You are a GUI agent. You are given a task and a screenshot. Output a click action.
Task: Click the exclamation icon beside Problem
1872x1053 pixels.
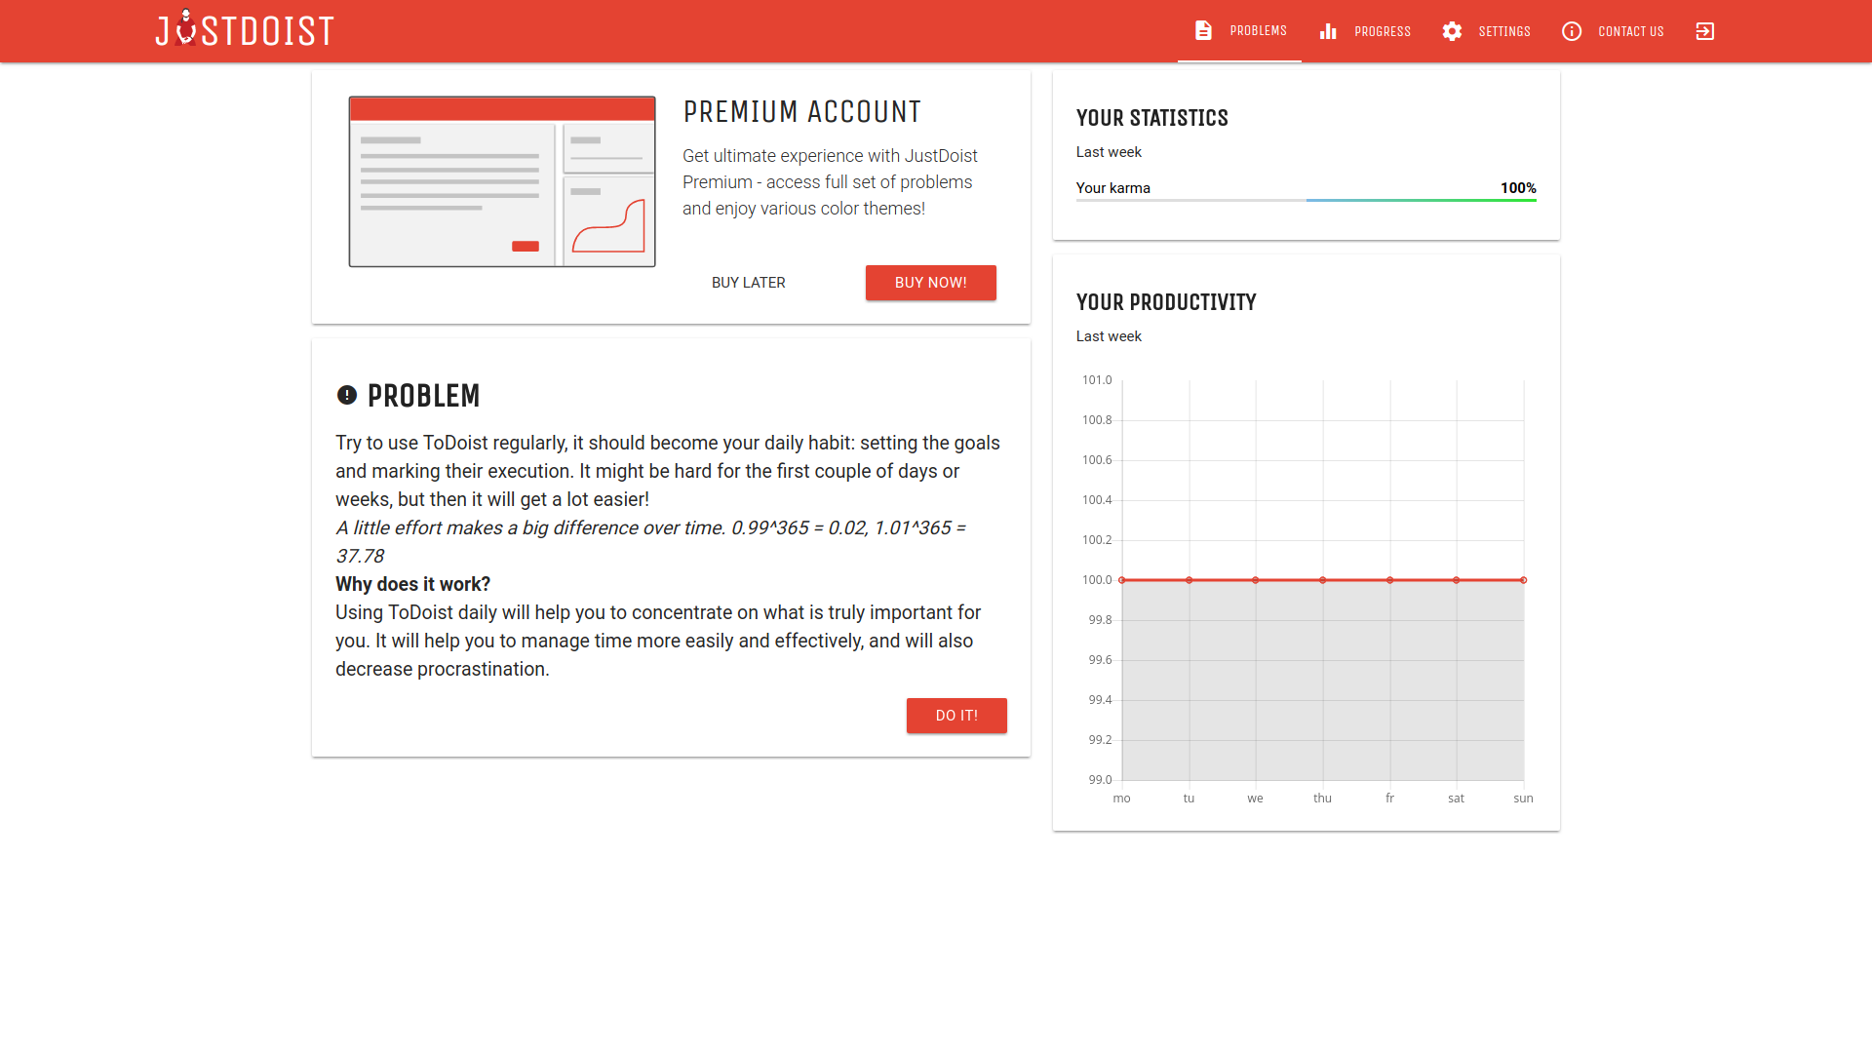[346, 395]
